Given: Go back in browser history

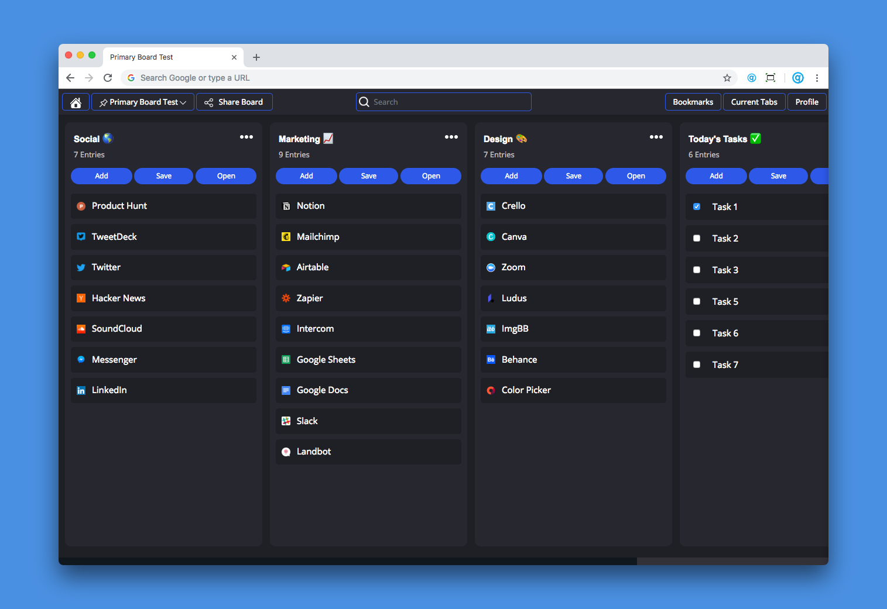Looking at the screenshot, I should click(x=70, y=78).
